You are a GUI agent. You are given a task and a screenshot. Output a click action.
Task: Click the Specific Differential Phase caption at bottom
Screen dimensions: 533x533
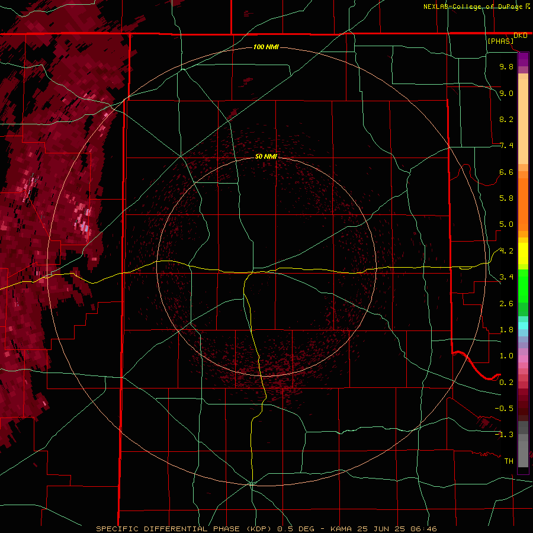point(266,529)
